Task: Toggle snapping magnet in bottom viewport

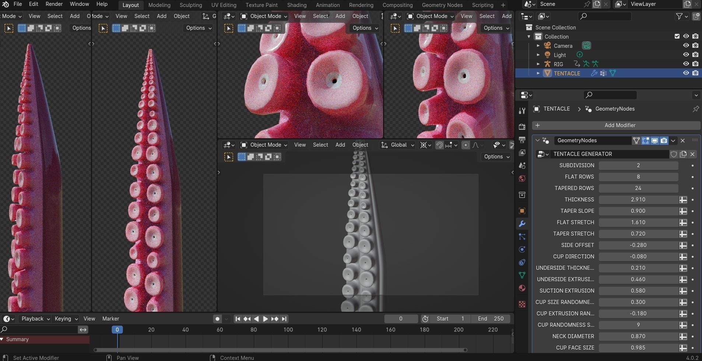Action: [439, 145]
